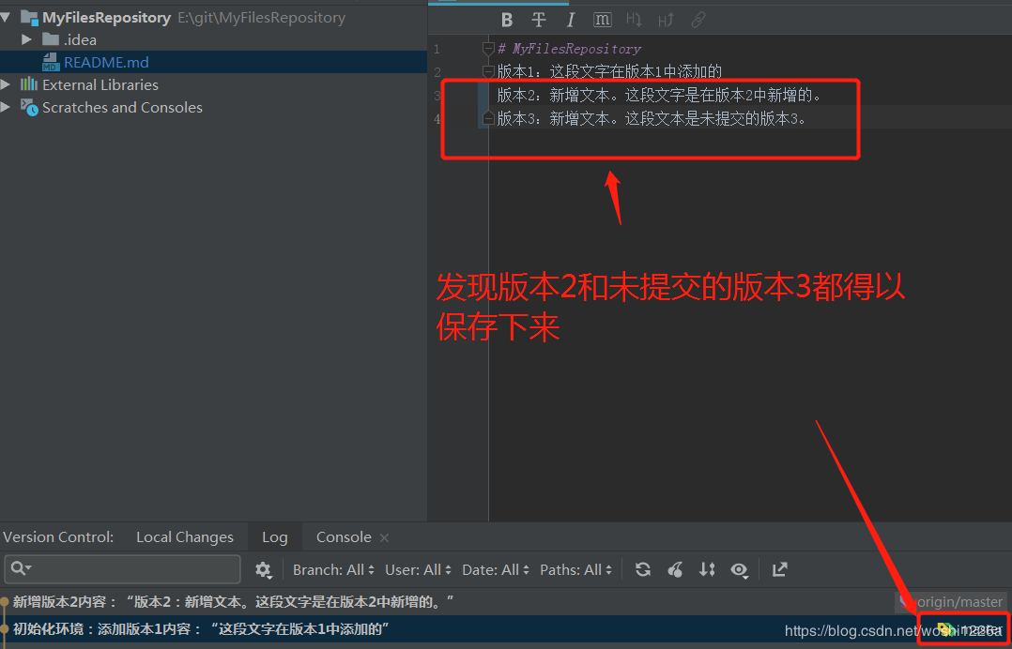Insert a hyperlink using the link icon

[x=698, y=19]
